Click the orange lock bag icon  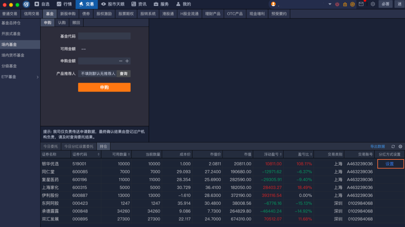(345, 4)
